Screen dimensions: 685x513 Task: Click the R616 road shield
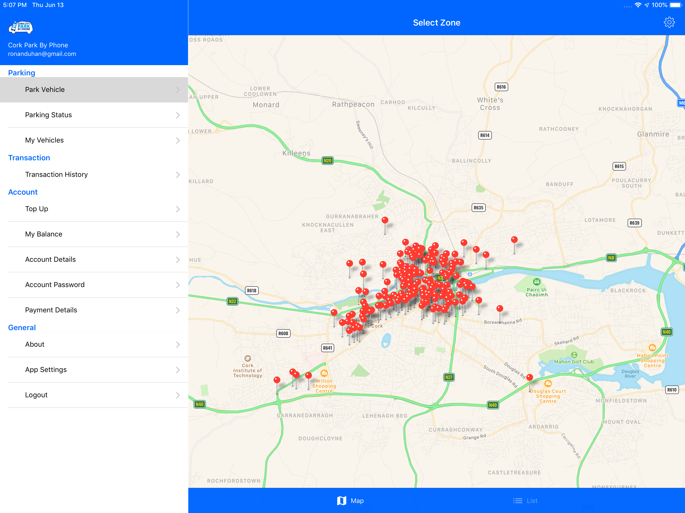501,87
